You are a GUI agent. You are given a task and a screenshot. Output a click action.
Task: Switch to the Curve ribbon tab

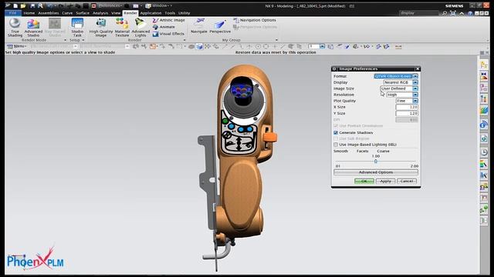(67, 13)
